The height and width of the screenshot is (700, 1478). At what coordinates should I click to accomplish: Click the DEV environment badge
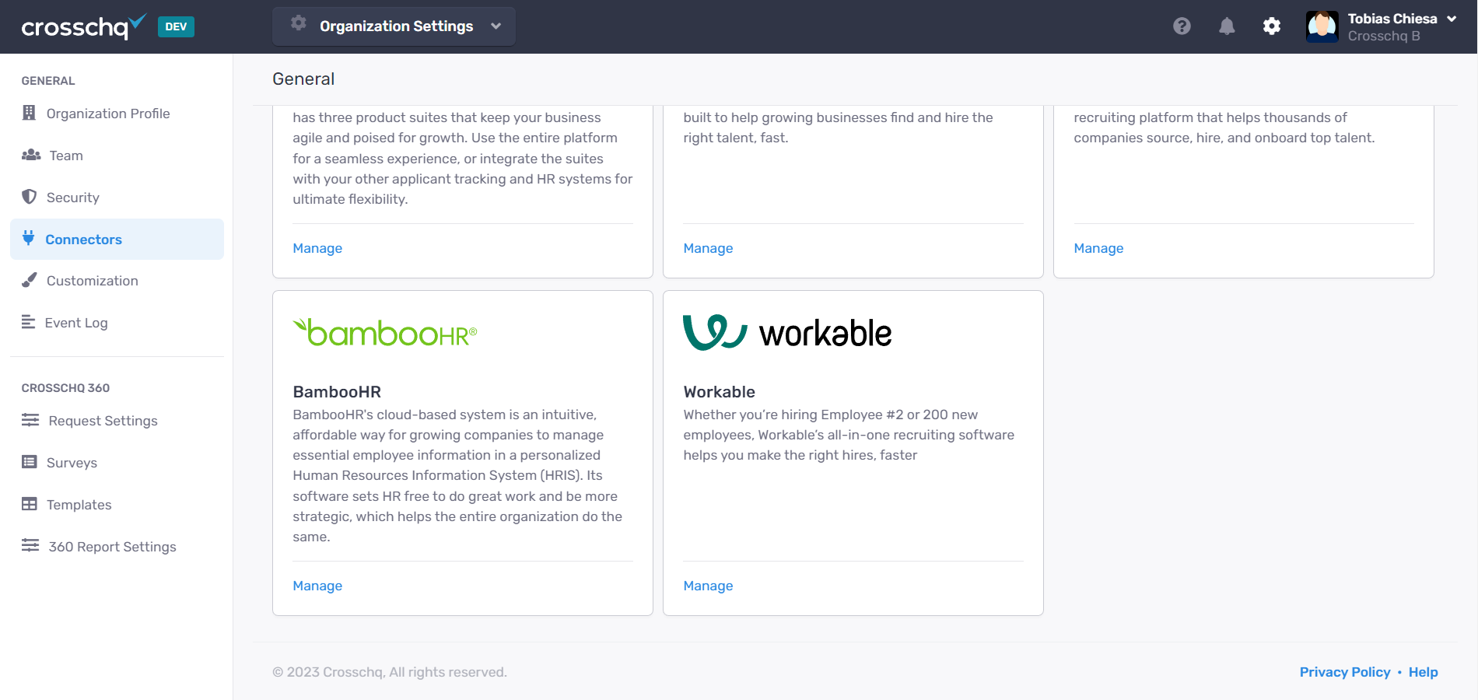pyautogui.click(x=176, y=26)
